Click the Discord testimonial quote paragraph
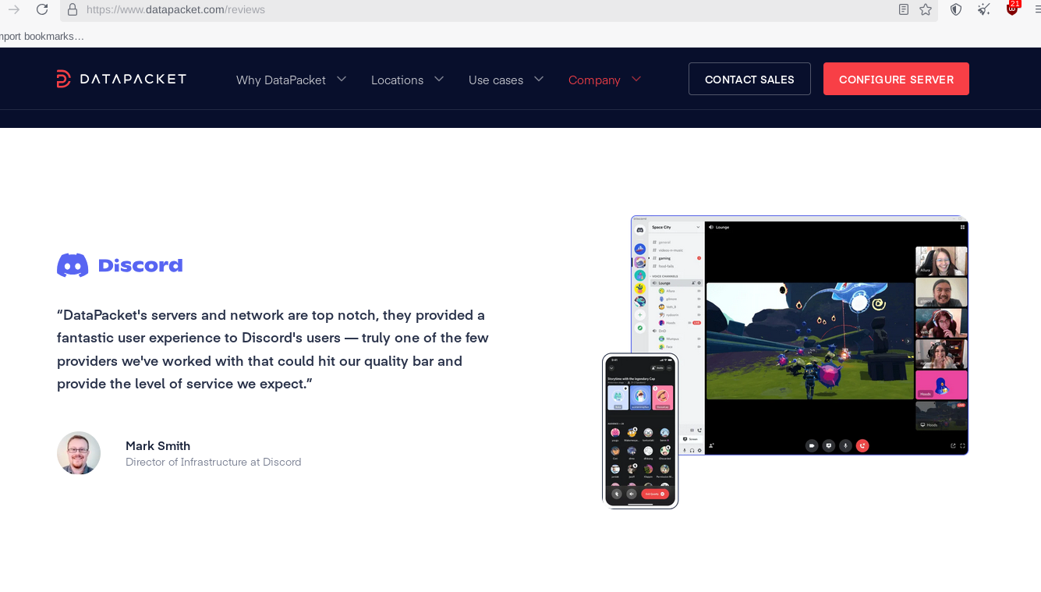The image size is (1041, 592). point(273,349)
